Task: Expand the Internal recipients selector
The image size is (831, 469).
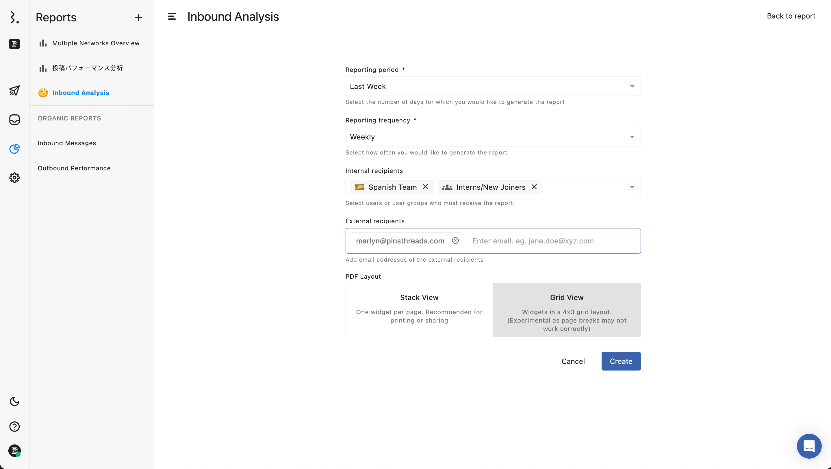Action: click(632, 187)
